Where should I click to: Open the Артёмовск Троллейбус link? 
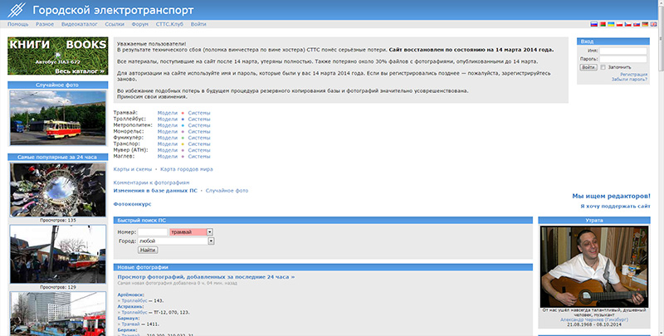[134, 300]
